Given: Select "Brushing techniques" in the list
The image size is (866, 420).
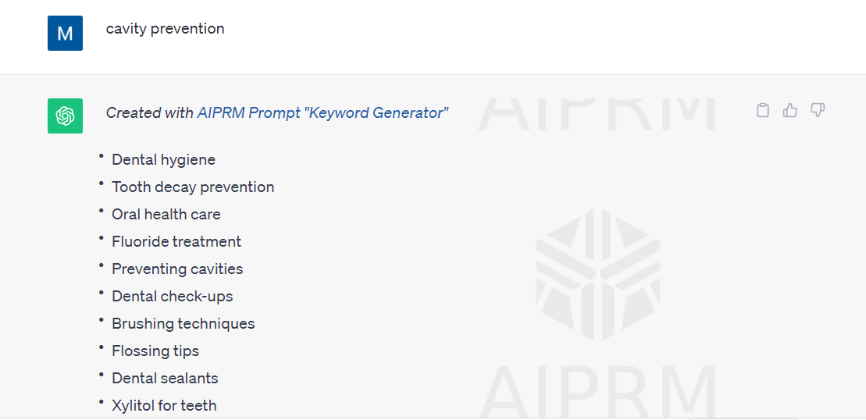Looking at the screenshot, I should pos(183,323).
